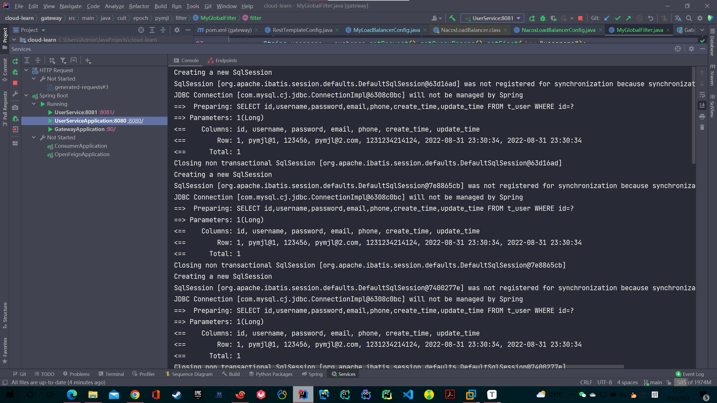This screenshot has width=717, height=403.
Task: Open NacosLoadBalancerConfig.java editor tab
Action: (558, 30)
